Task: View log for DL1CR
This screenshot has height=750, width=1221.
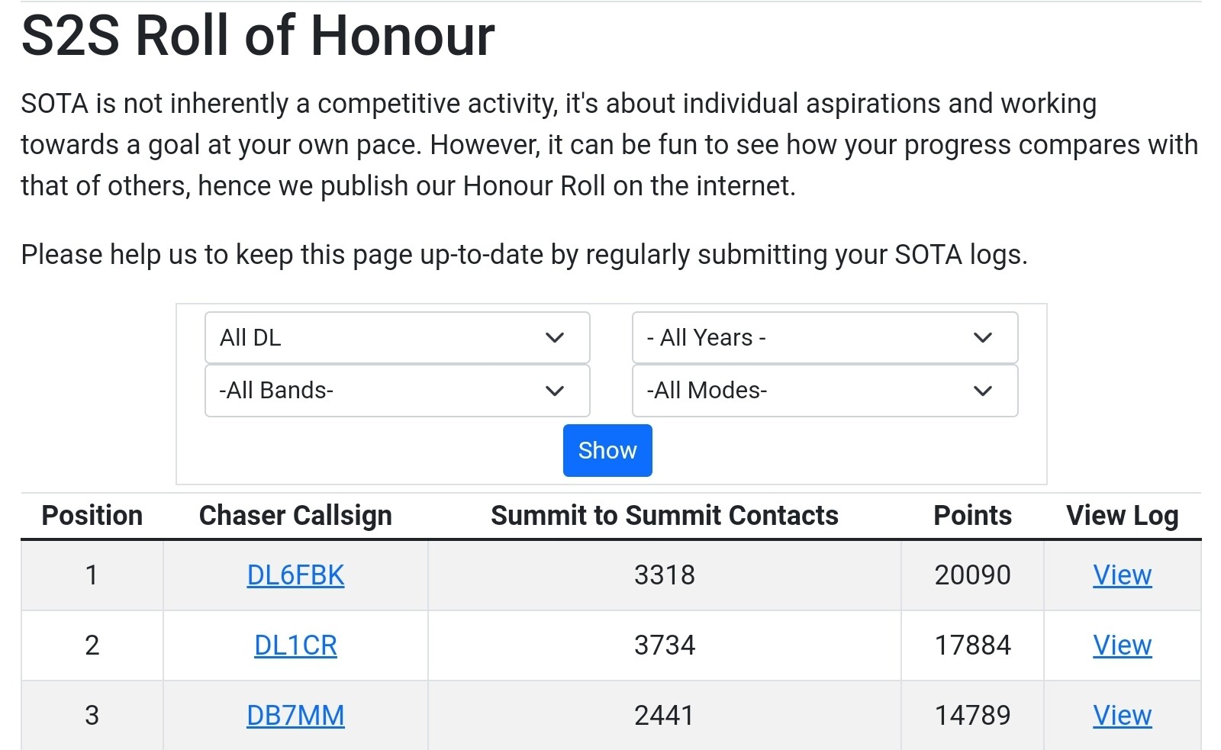Action: tap(1122, 645)
